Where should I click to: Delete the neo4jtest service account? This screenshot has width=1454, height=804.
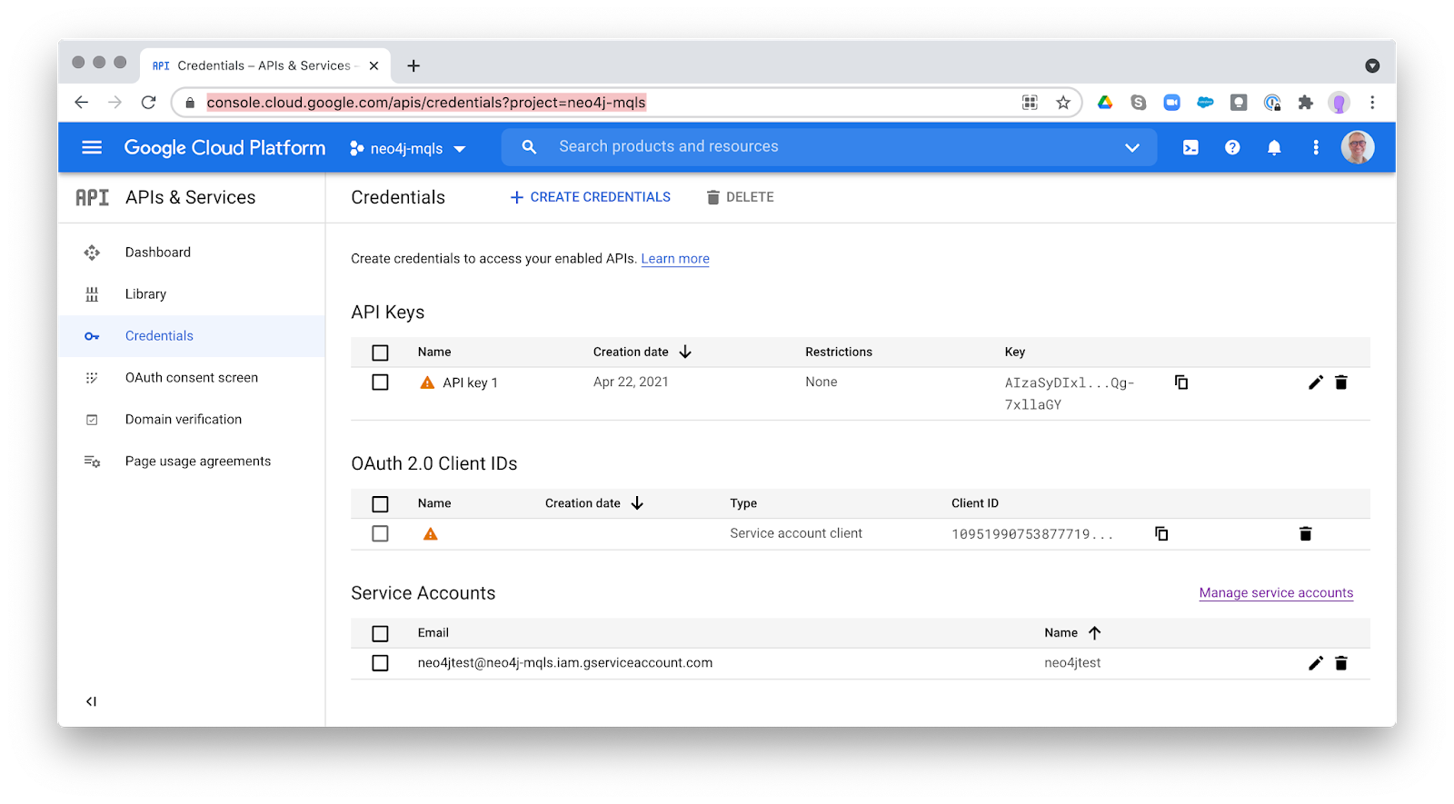click(x=1341, y=663)
